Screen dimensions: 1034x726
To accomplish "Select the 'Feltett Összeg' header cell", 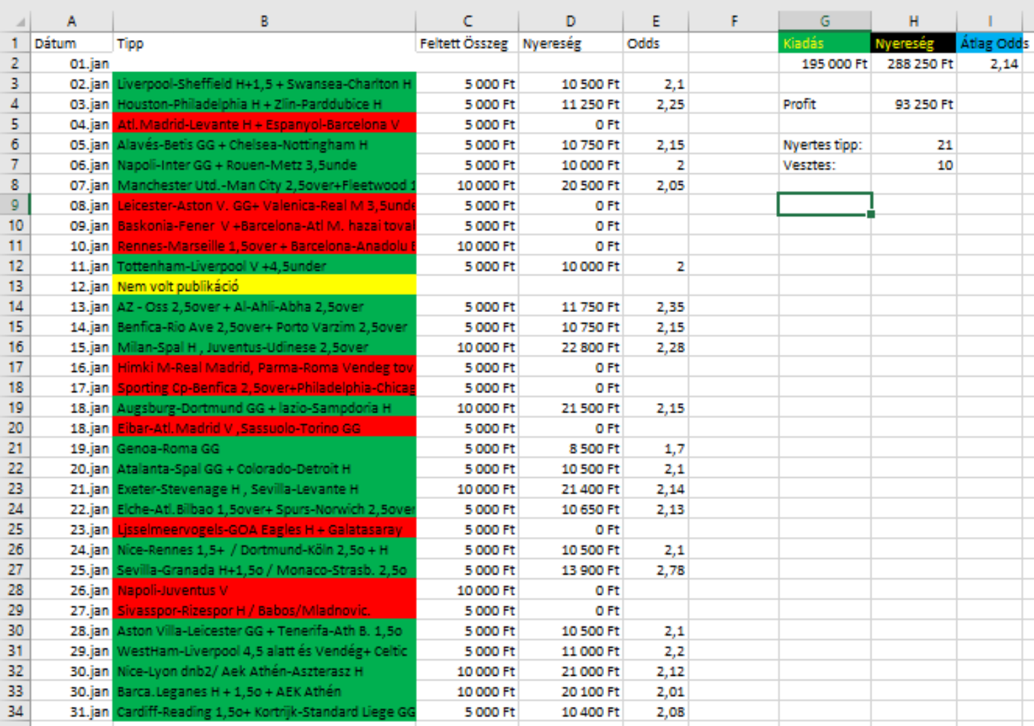I will 467,44.
